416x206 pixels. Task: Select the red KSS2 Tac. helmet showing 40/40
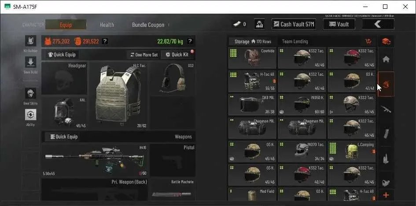pos(302,175)
